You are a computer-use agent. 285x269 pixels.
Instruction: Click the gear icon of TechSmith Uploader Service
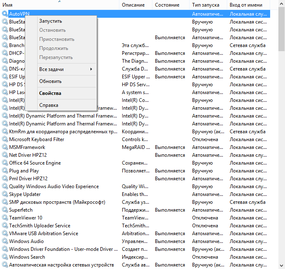click(5, 226)
